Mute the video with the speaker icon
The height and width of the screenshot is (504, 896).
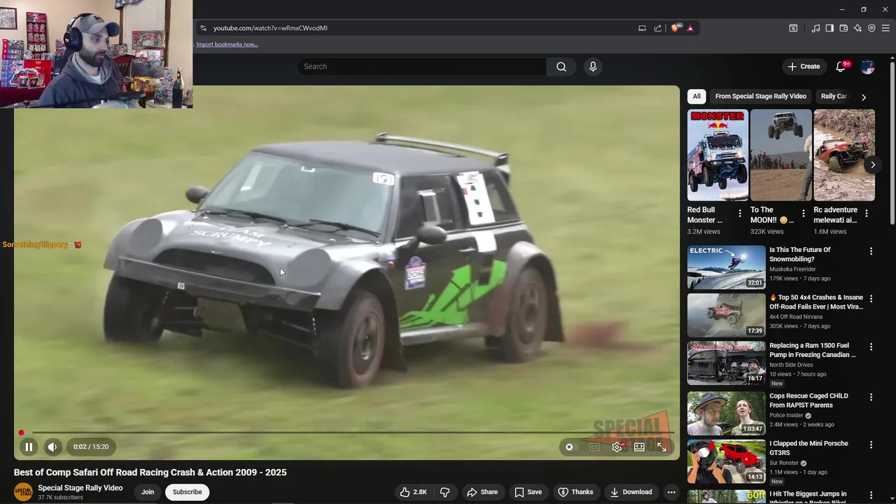(52, 447)
